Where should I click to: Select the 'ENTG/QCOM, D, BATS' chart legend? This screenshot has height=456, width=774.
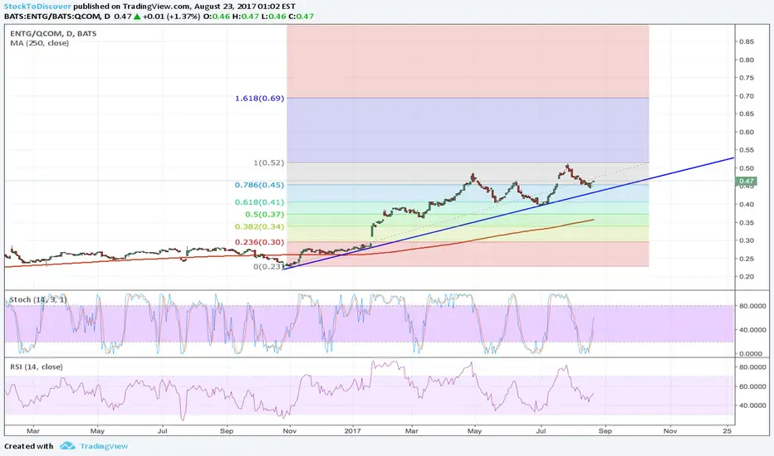[53, 33]
